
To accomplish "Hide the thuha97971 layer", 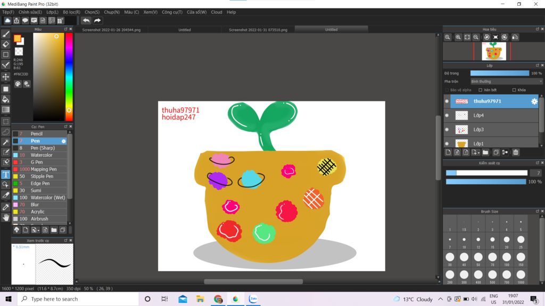I will [447, 101].
